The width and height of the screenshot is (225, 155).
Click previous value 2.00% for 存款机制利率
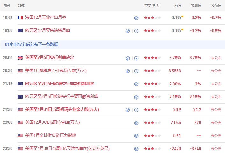click(x=175, y=84)
